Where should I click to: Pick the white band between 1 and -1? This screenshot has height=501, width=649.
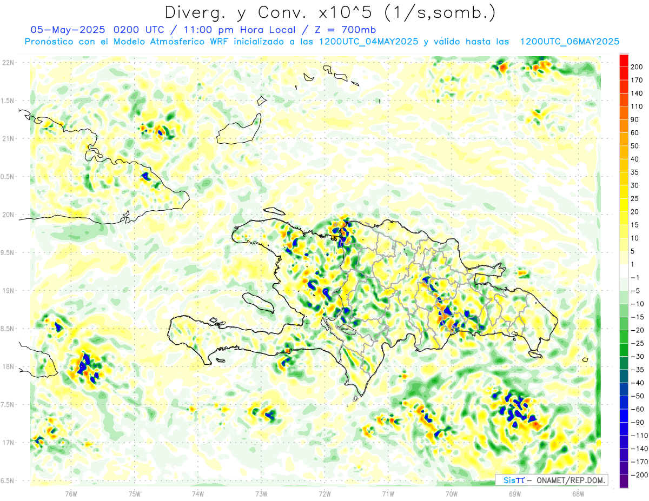coord(624,271)
